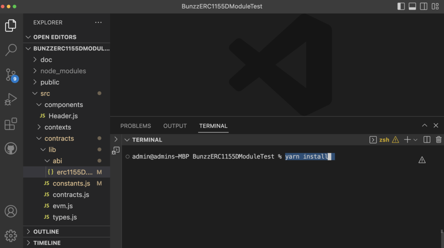Open erc1155D... JSON file
This screenshot has width=444, height=248.
[x=66, y=172]
